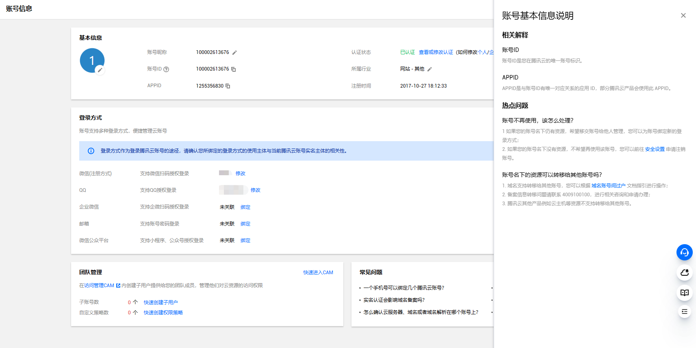The width and height of the screenshot is (696, 348).
Task: Click the list menu floating icon
Action: pyautogui.click(x=684, y=311)
